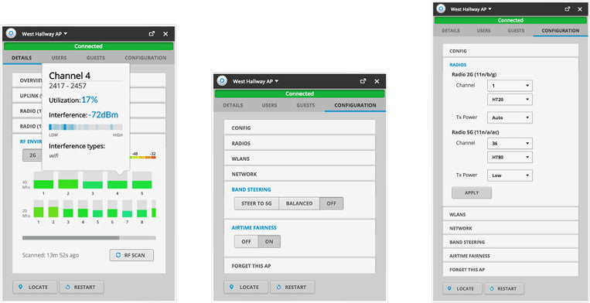Expand Airtime Fairness section in right window

coord(510,256)
